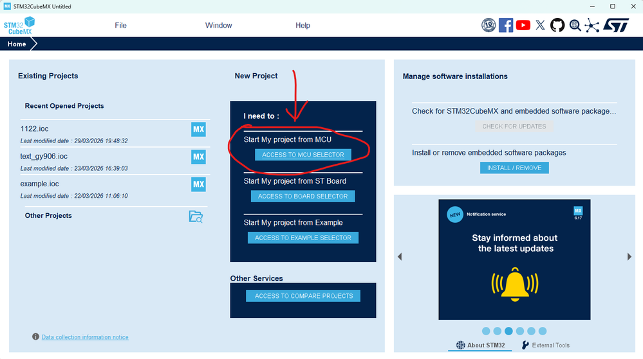Click 'Install or remove embedded software packages' text
Screen dimensions: 643x359
pos(489,153)
